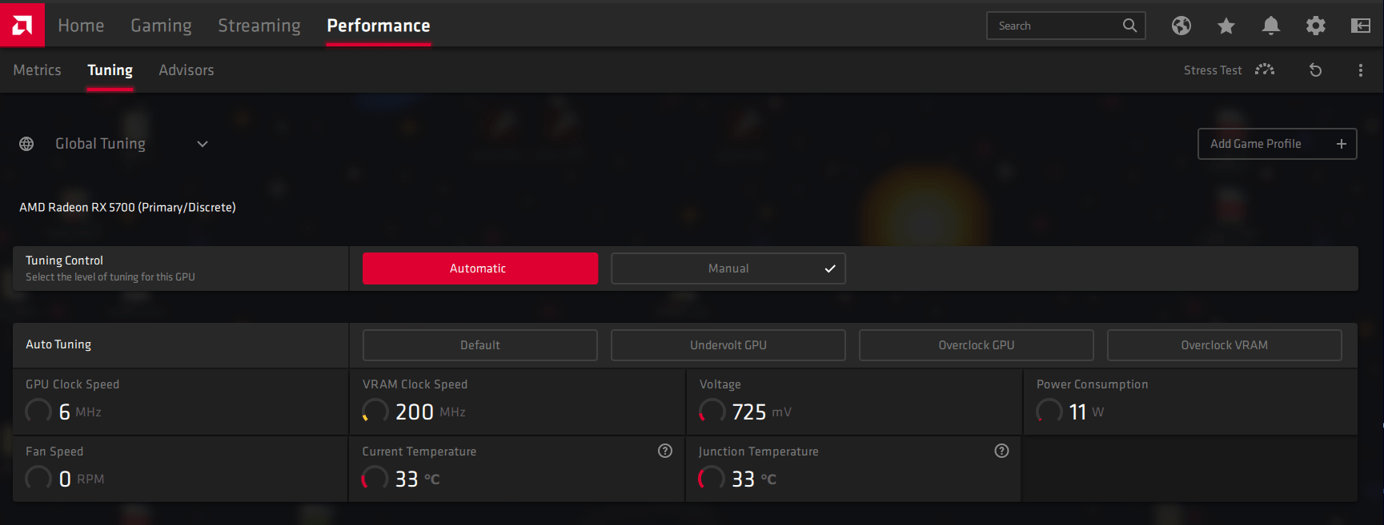The image size is (1384, 525).
Task: Click the plus icon on Add Game Profile
Action: coord(1342,144)
